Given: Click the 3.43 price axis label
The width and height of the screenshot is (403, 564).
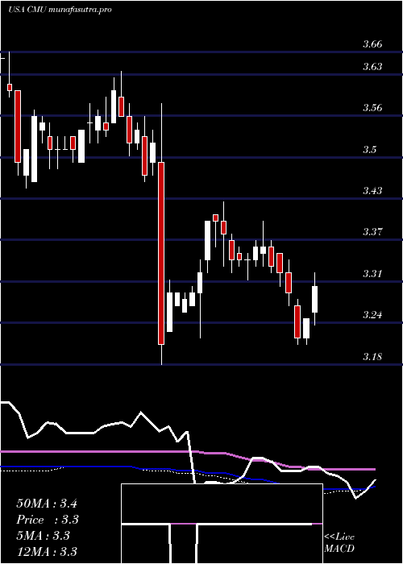Looking at the screenshot, I should pyautogui.click(x=372, y=191).
